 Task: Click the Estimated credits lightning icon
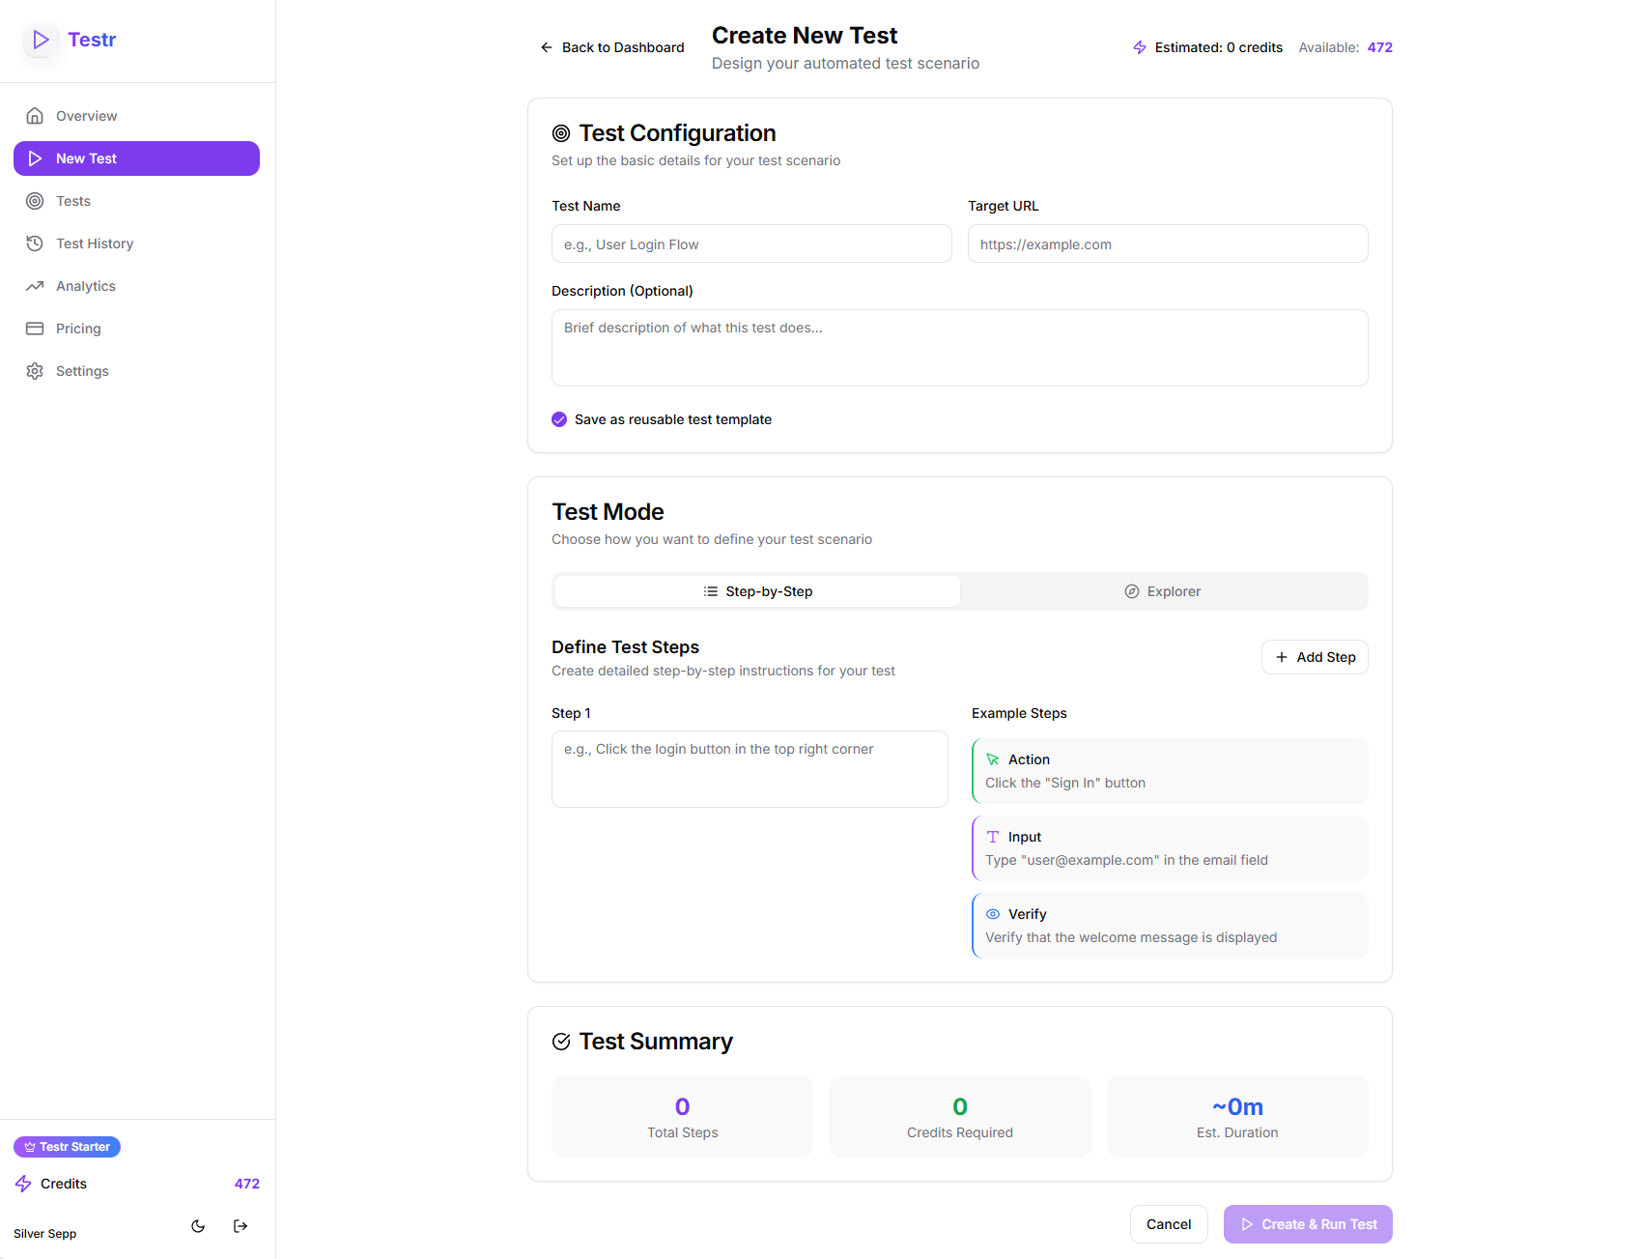coord(1140,47)
